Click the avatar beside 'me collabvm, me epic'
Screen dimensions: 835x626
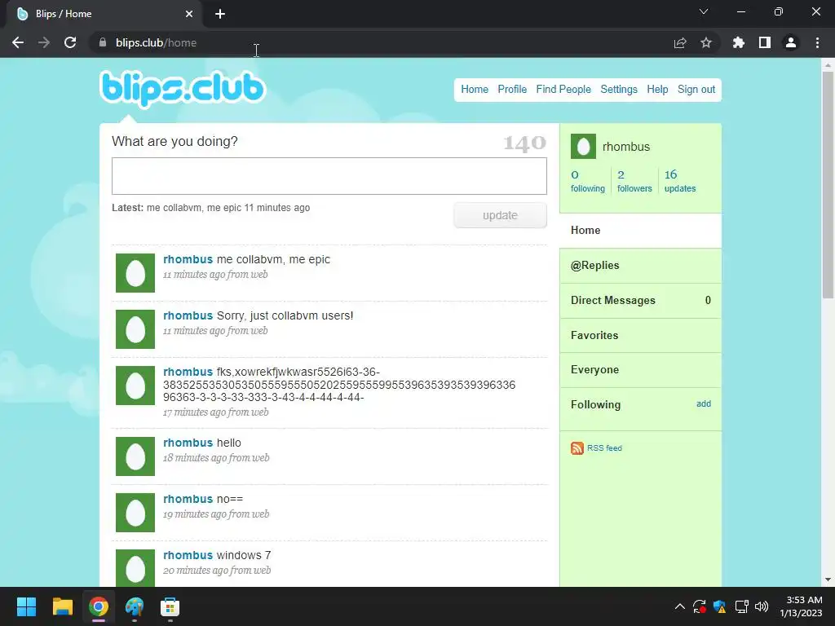coord(135,273)
